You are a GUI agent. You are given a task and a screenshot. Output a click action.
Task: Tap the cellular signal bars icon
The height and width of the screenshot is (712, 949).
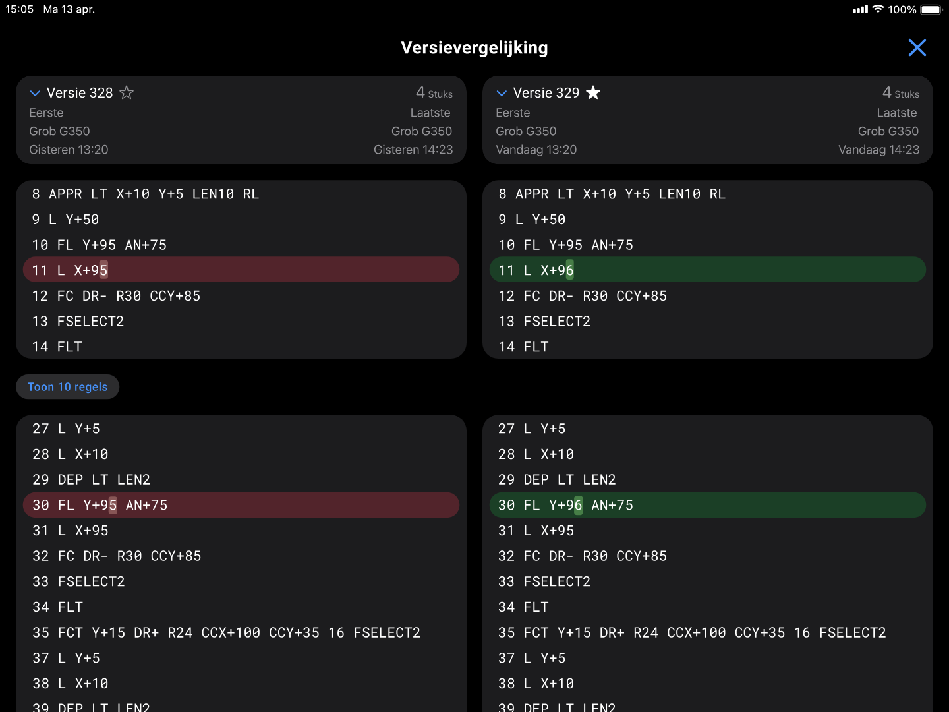(860, 9)
